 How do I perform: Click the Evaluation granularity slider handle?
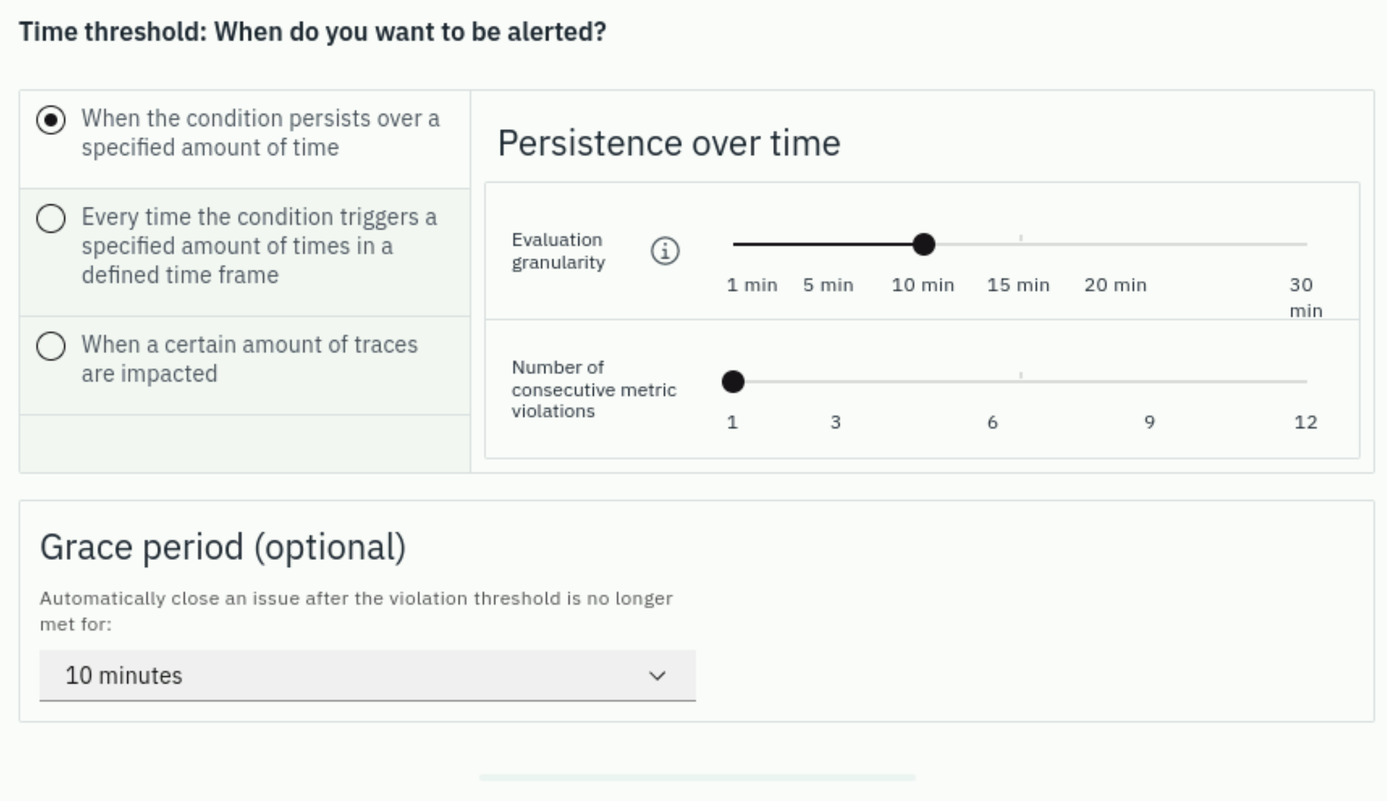click(x=924, y=244)
